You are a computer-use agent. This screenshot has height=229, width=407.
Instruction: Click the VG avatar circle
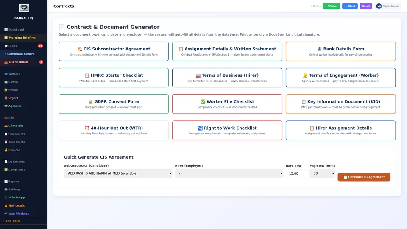tap(379, 6)
